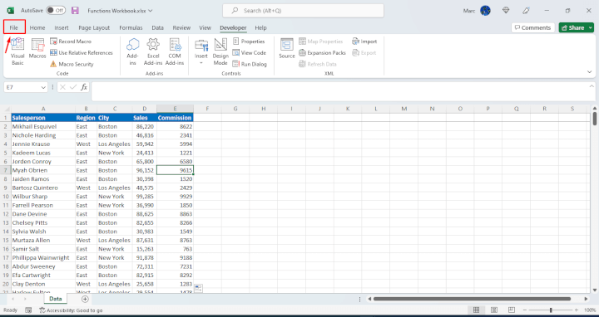Open the Marc account profile picture

[485, 11]
